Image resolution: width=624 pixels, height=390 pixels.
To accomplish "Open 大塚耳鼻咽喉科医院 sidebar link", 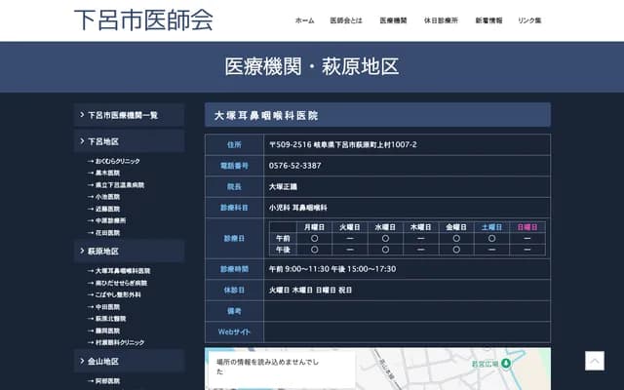I will [x=122, y=270].
